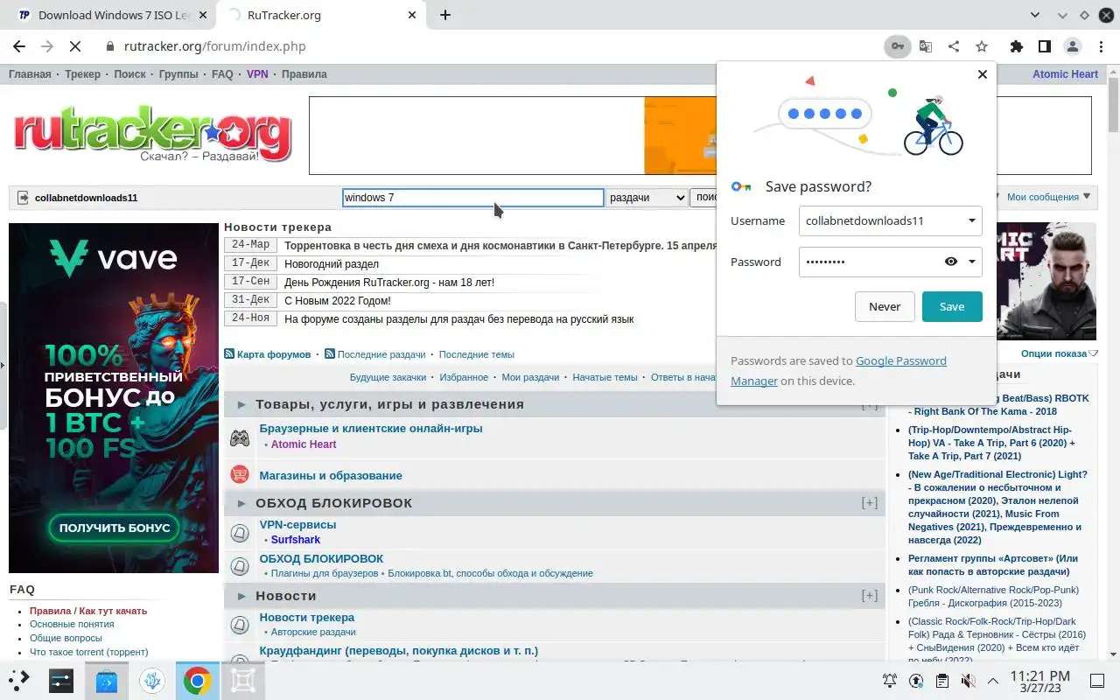Image resolution: width=1120 pixels, height=700 pixels.
Task: Open the Translate page icon
Action: pos(925,46)
